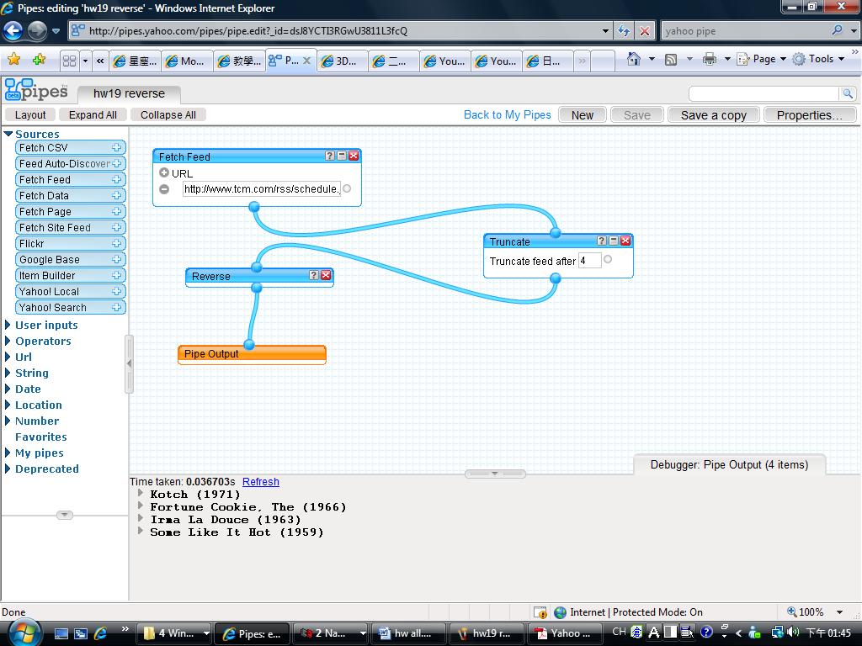Open the IE Page menu
Viewport: 862px width, 646px height.
click(761, 59)
